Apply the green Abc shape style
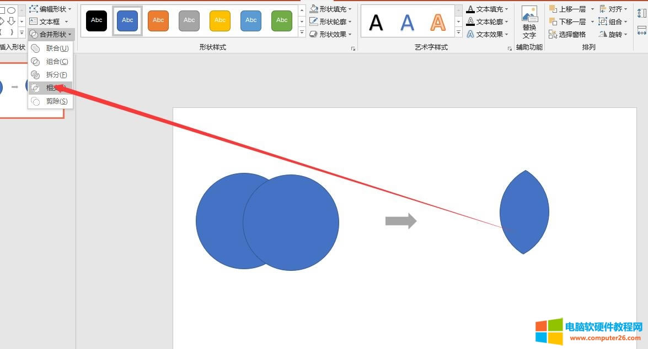This screenshot has width=648, height=349. click(282, 20)
